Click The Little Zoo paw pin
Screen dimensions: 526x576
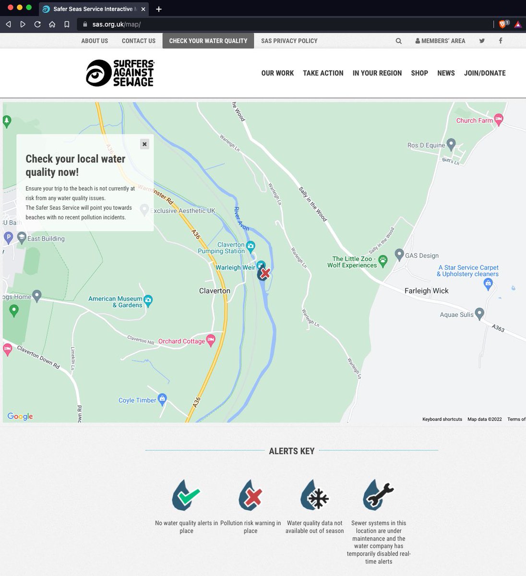pyautogui.click(x=383, y=261)
